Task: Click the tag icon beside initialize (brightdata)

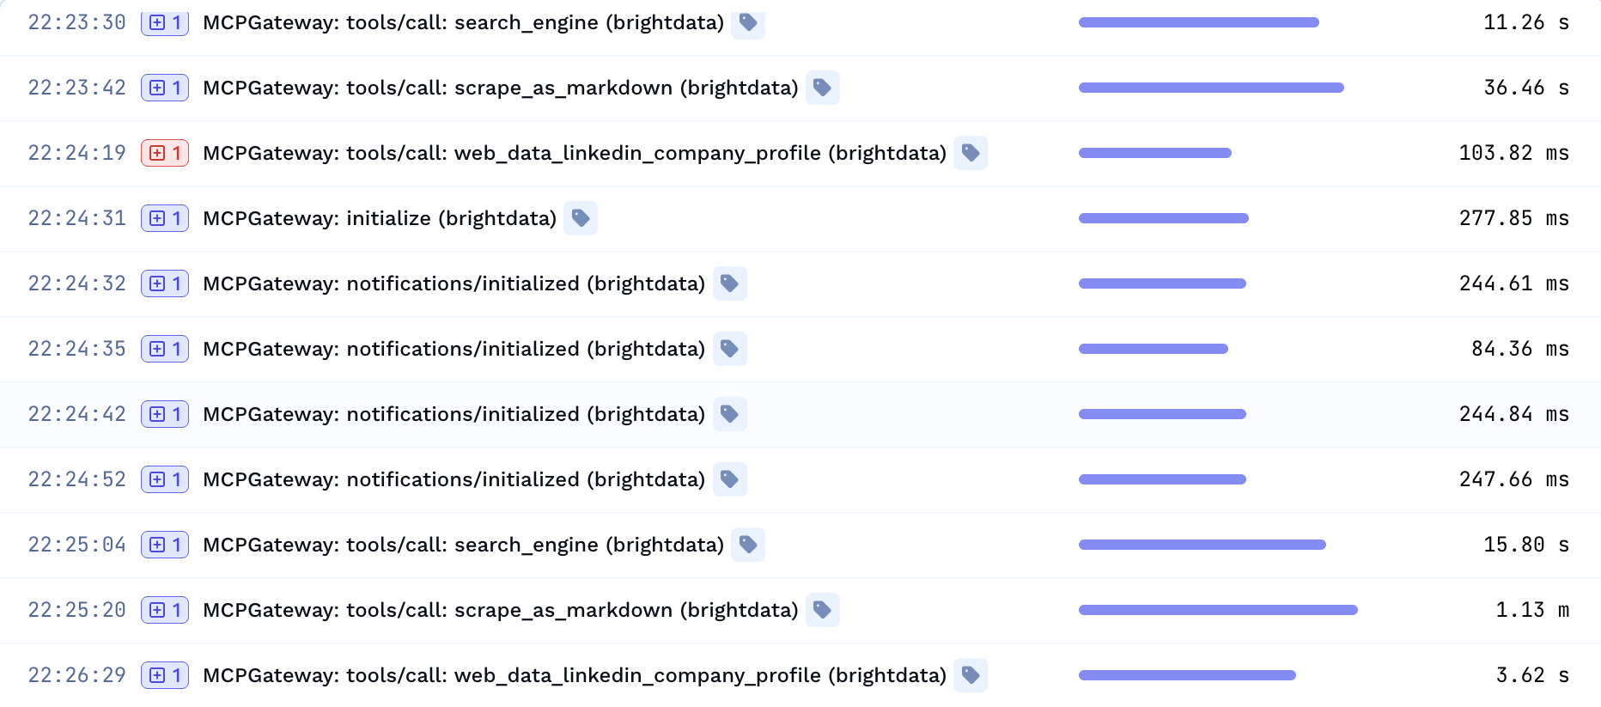Action: click(x=581, y=218)
